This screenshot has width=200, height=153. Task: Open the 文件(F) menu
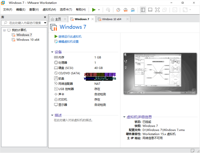[x=8, y=9]
